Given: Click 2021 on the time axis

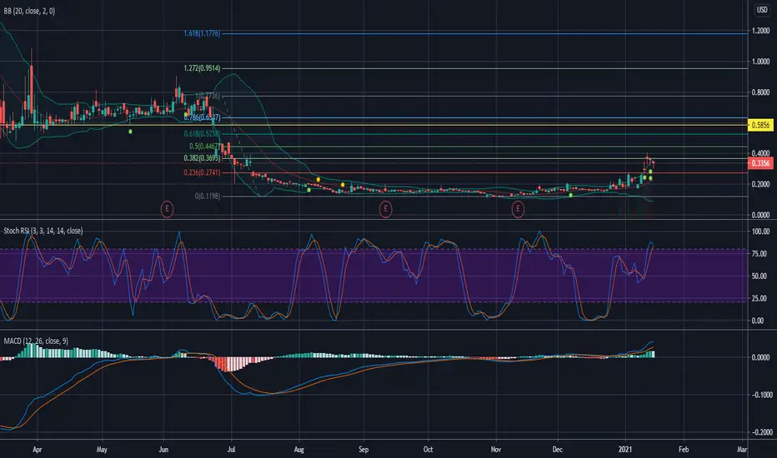Looking at the screenshot, I should pyautogui.click(x=625, y=450).
